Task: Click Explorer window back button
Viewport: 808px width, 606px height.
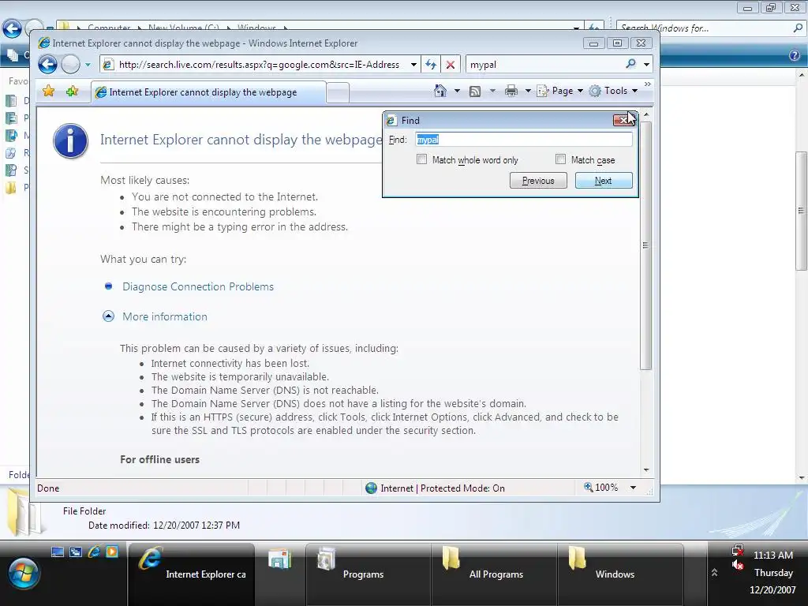Action: [11, 28]
